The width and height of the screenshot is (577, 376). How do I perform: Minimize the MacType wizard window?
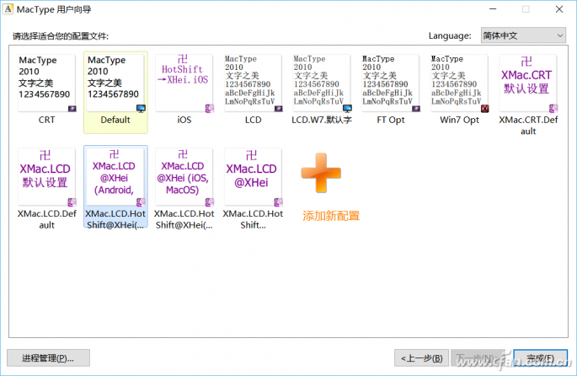click(x=493, y=9)
